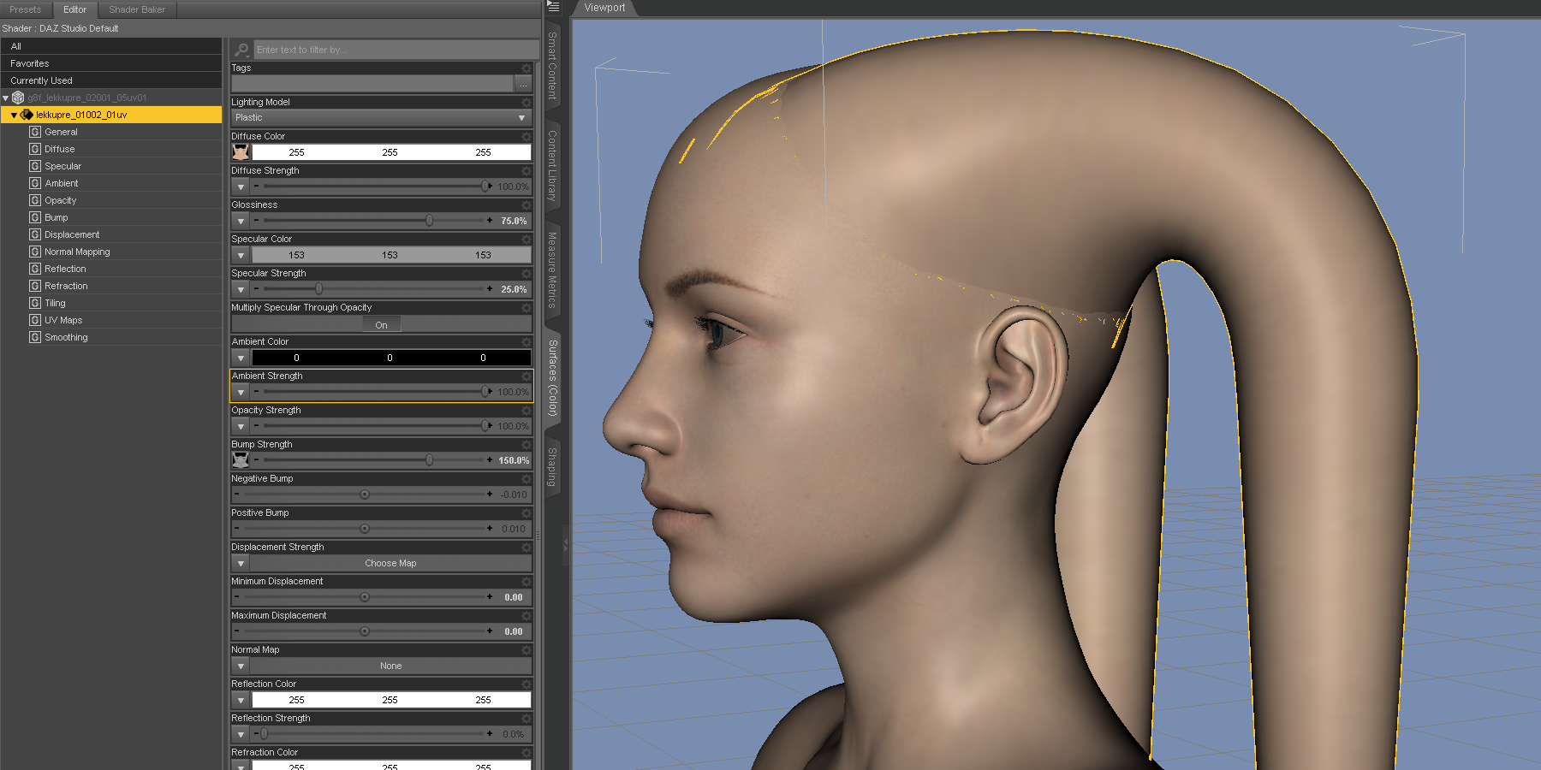Open the Diffuse Strength map dropdown arrow
This screenshot has height=770, width=1541.
pos(241,187)
